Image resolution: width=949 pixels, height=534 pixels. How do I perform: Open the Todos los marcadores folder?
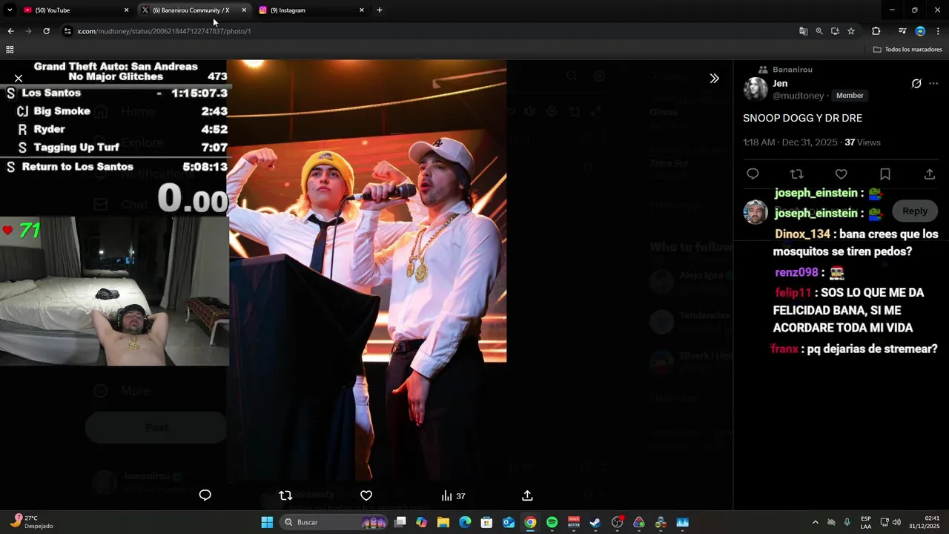point(908,50)
